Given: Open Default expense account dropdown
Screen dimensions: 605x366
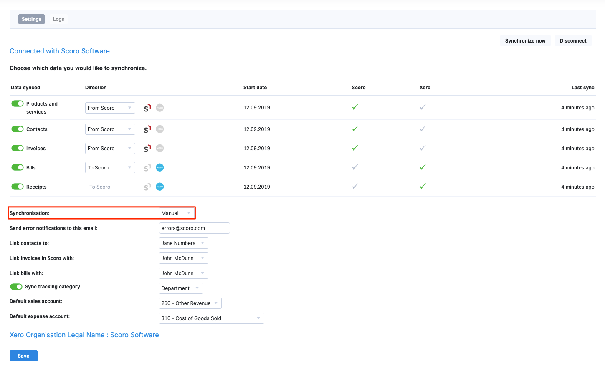Looking at the screenshot, I should pyautogui.click(x=212, y=318).
